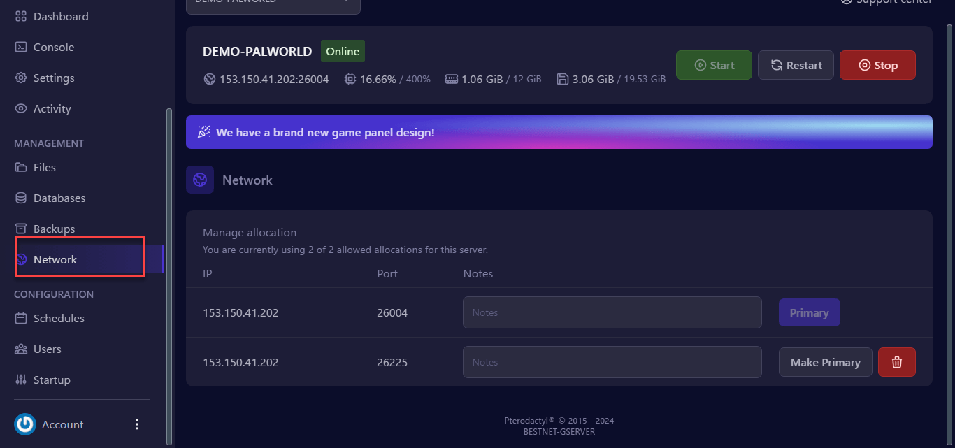Viewport: 955px width, 448px height.
Task: Open the Backups section
Action: tap(54, 229)
